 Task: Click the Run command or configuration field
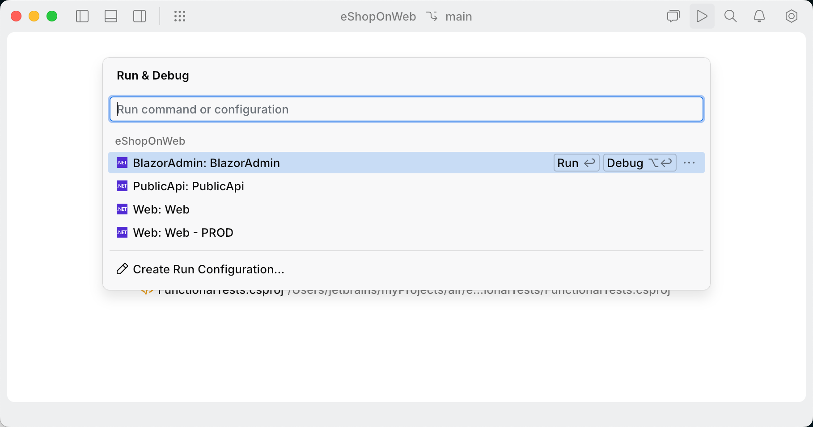click(406, 109)
